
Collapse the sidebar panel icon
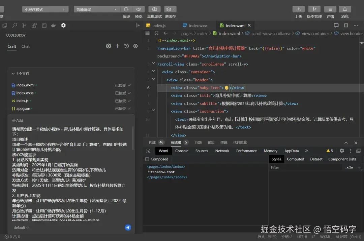click(138, 26)
